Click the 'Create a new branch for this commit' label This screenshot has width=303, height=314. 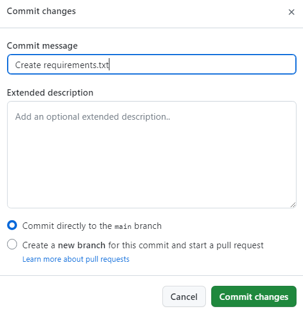click(x=143, y=245)
